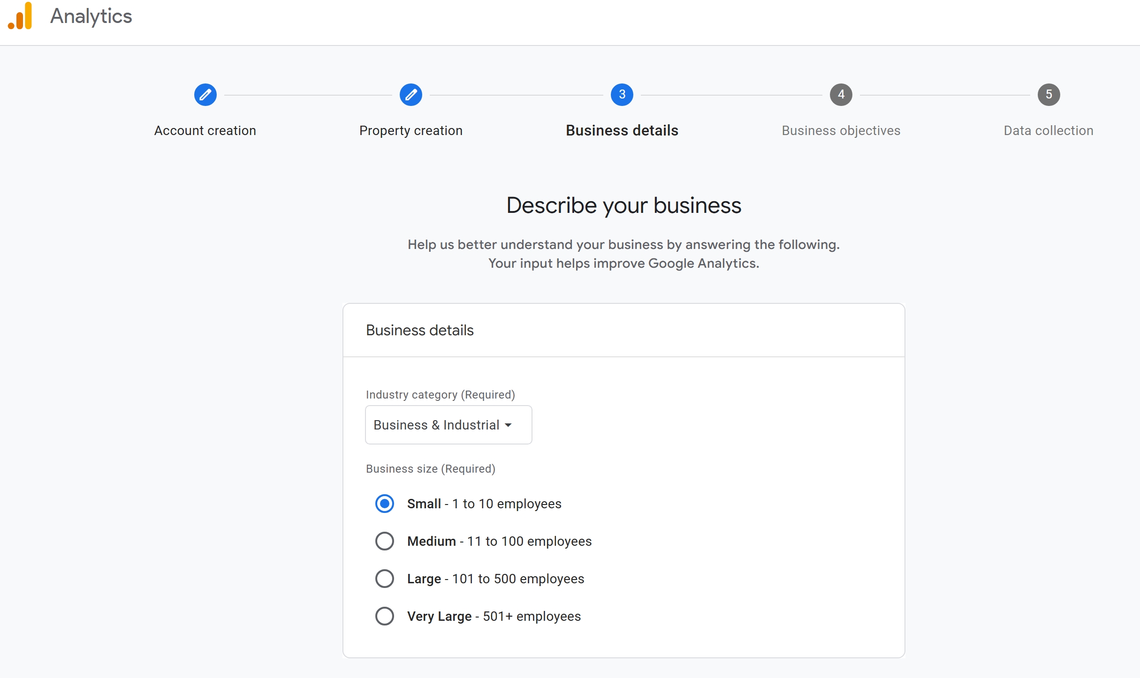Screen dimensions: 1140x678
Task: Go to Account creation step label
Action: pos(205,130)
